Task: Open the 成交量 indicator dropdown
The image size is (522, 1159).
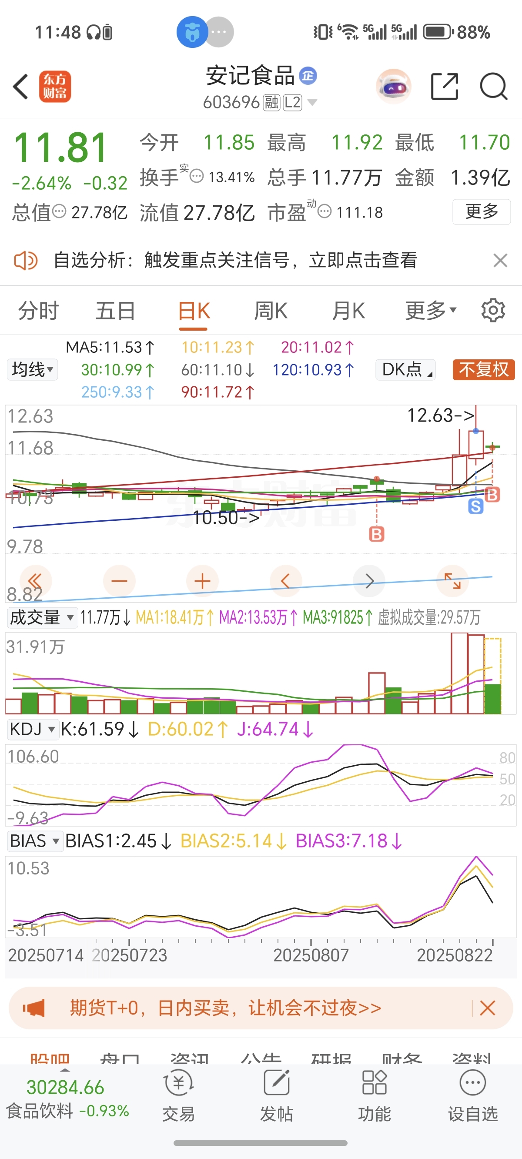Action: click(x=42, y=617)
